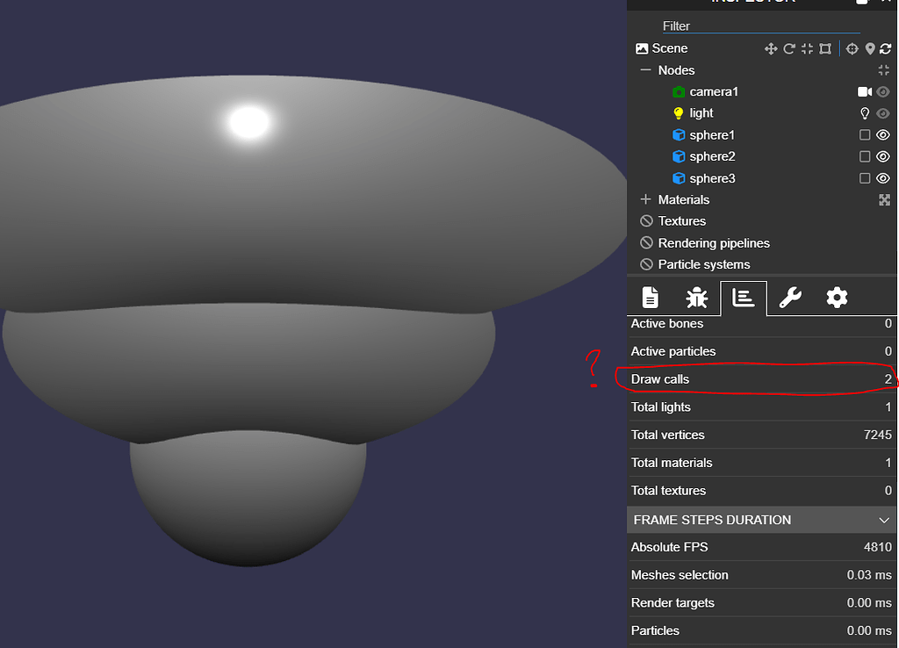The height and width of the screenshot is (648, 899).
Task: Expand the Materials section
Action: pos(644,199)
